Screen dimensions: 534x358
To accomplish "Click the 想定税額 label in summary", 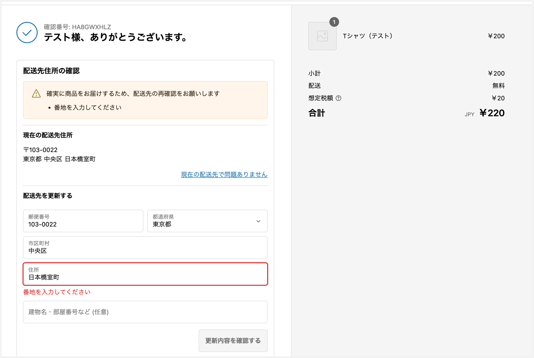I will click(320, 98).
